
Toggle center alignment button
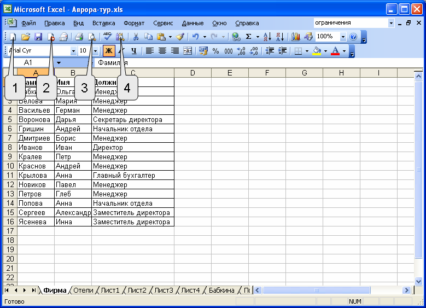[162, 51]
